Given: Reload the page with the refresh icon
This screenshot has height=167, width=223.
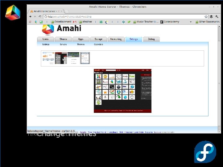Looking at the screenshot, I should tap(40, 16).
